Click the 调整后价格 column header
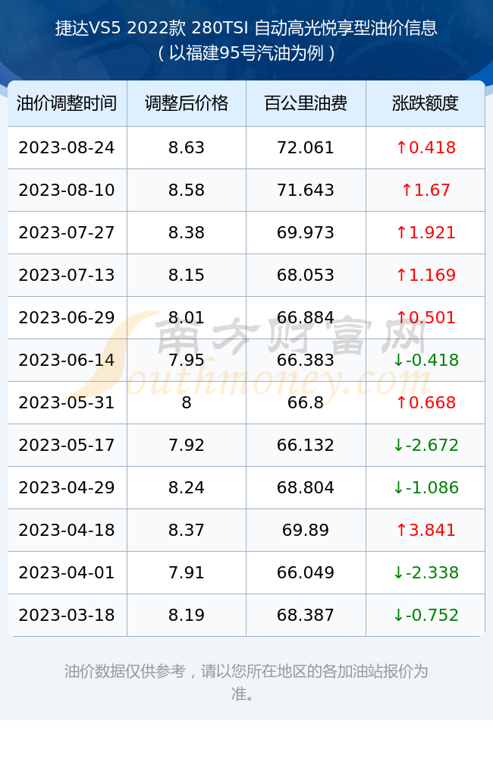Viewport: 493px width, 759px height. point(187,103)
